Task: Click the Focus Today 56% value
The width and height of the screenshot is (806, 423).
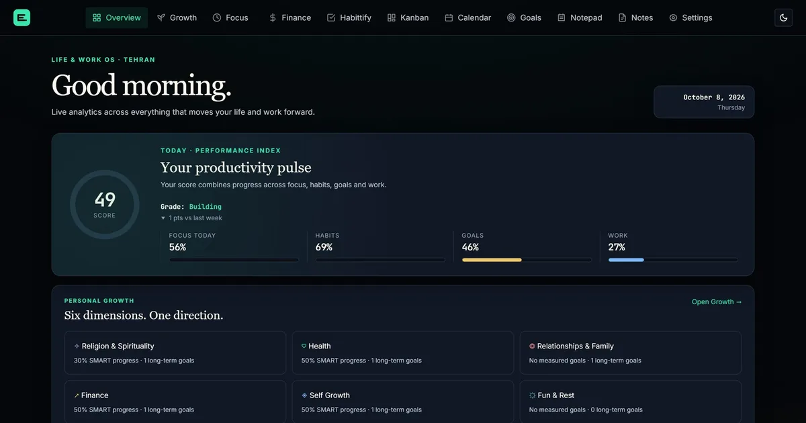Action: pos(177,247)
